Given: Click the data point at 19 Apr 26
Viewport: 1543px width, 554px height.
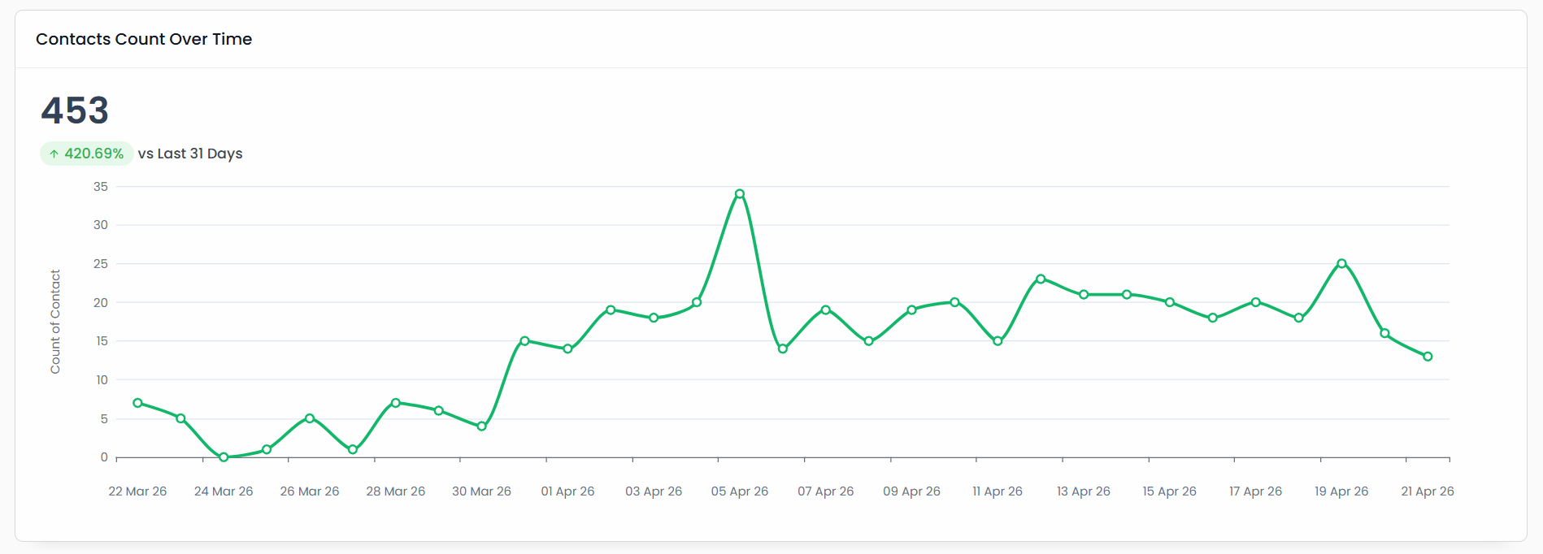Looking at the screenshot, I should coord(1341,264).
